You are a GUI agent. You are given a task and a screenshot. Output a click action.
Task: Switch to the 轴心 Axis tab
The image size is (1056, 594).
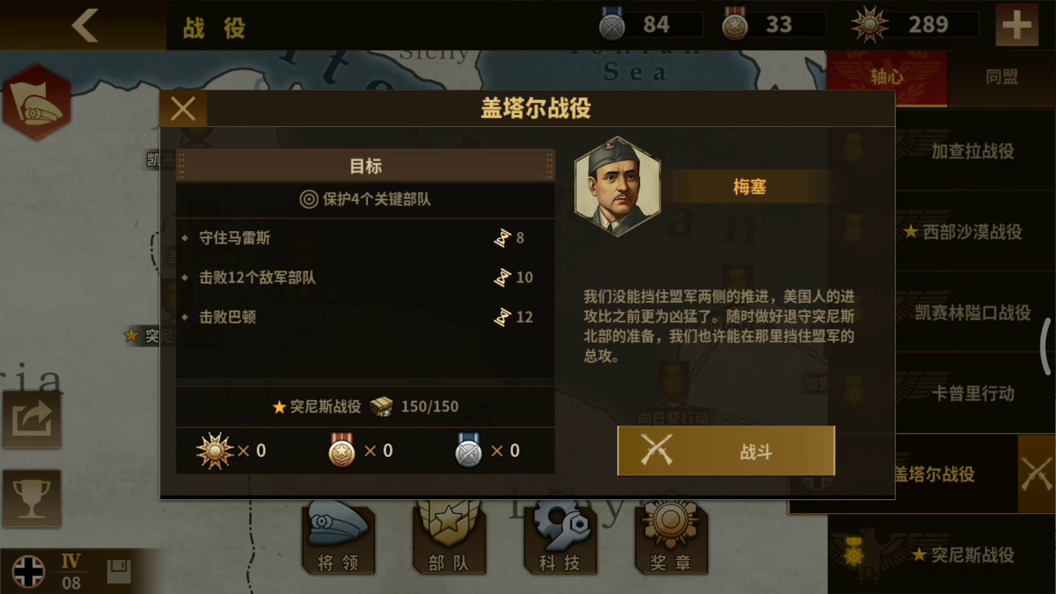tap(887, 78)
